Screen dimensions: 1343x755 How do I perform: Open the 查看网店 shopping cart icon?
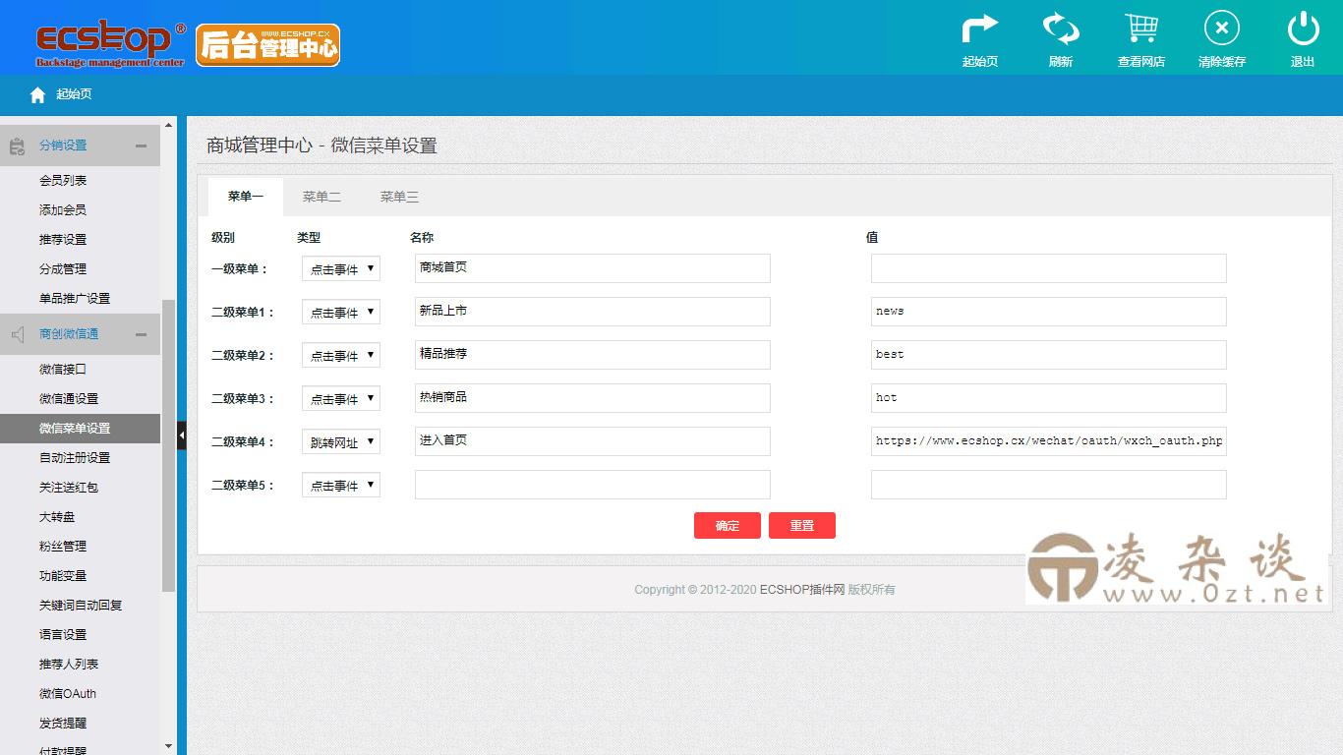pos(1140,29)
